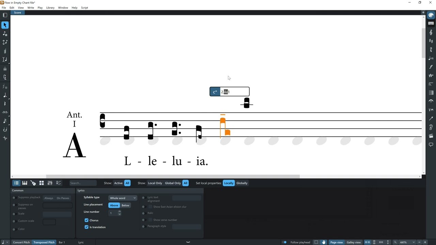Activate the tuplets 3:2 tool
The width and height of the screenshot is (436, 245).
[x=5, y=112]
